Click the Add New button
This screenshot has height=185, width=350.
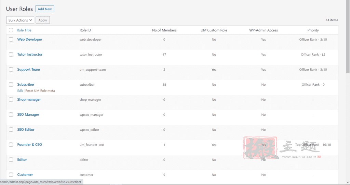pyautogui.click(x=45, y=9)
